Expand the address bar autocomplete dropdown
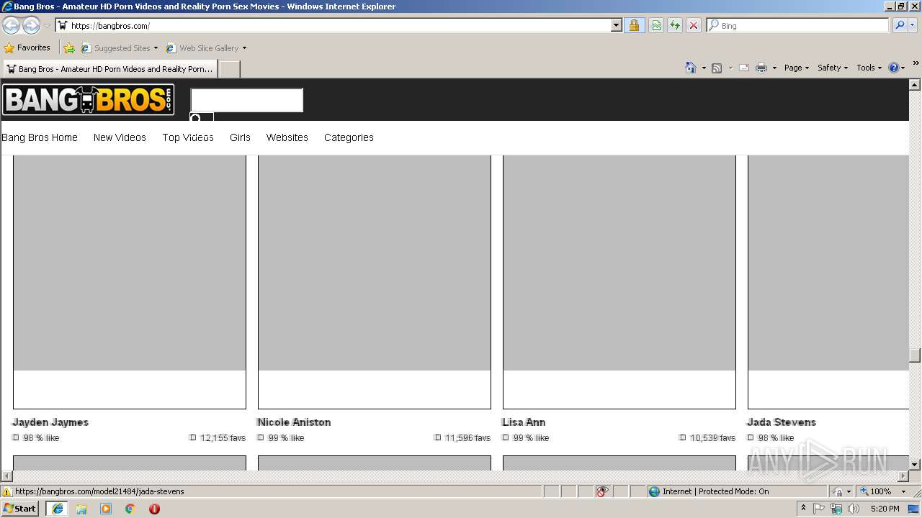Image resolution: width=922 pixels, height=518 pixels. [617, 25]
